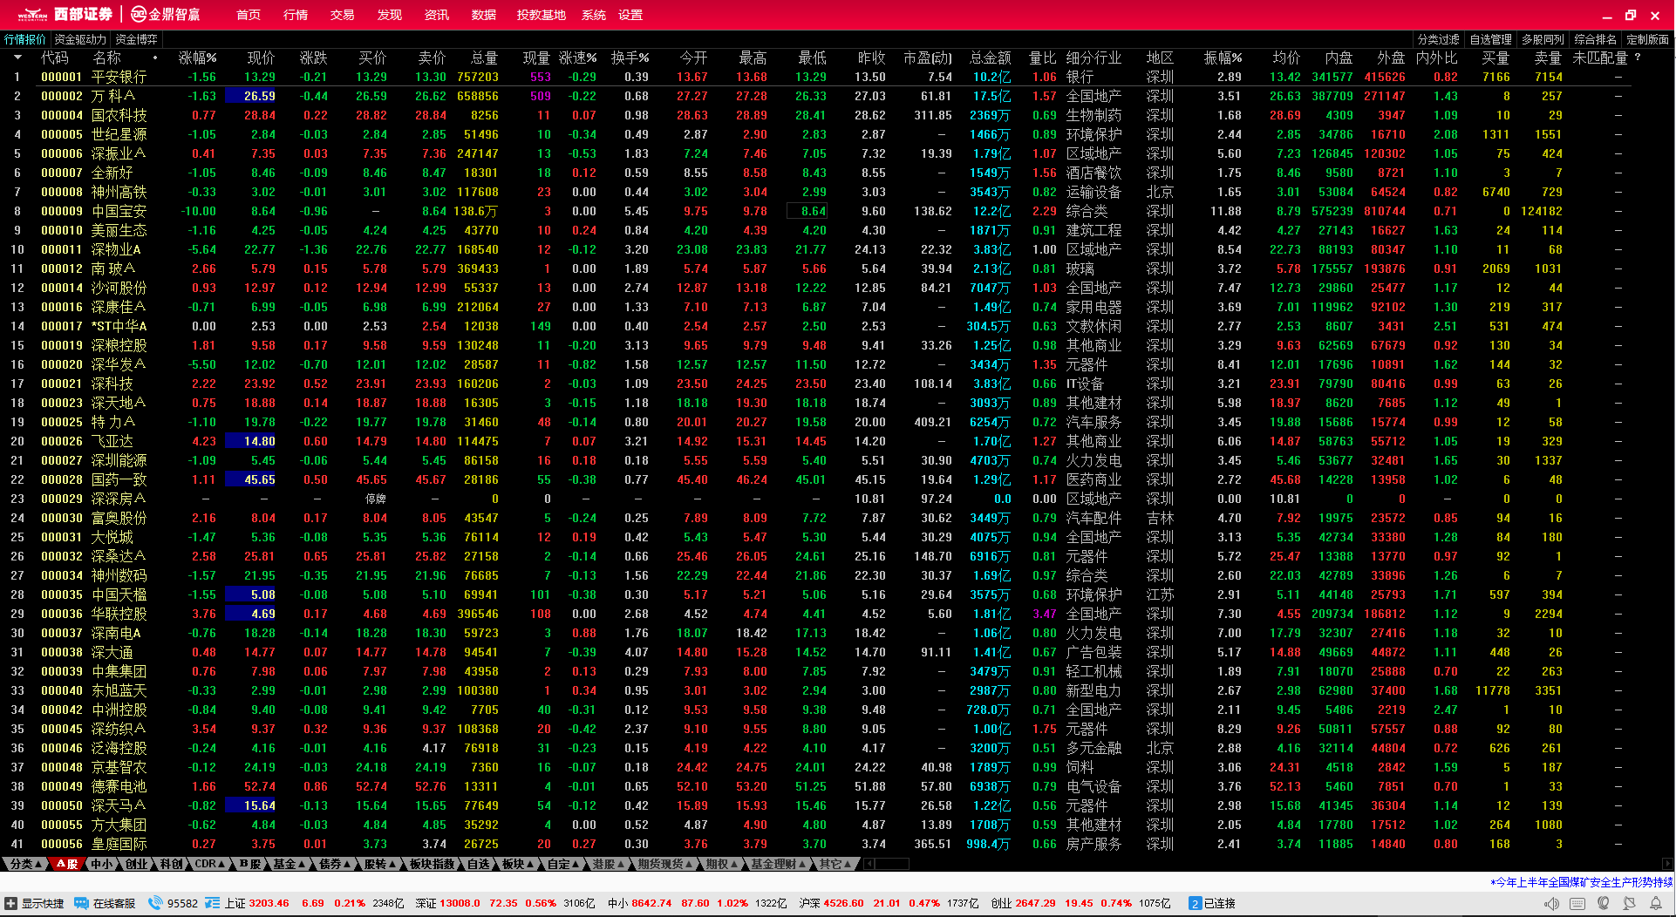Click the 95582 phone hotline icon
Viewport: 1676px width, 917px height.
155,904
